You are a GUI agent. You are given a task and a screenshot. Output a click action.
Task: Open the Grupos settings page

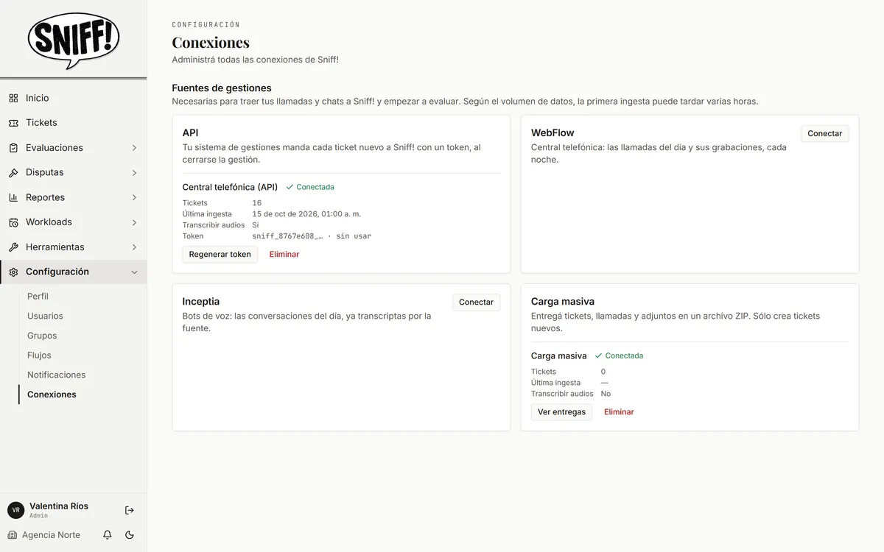click(x=42, y=336)
